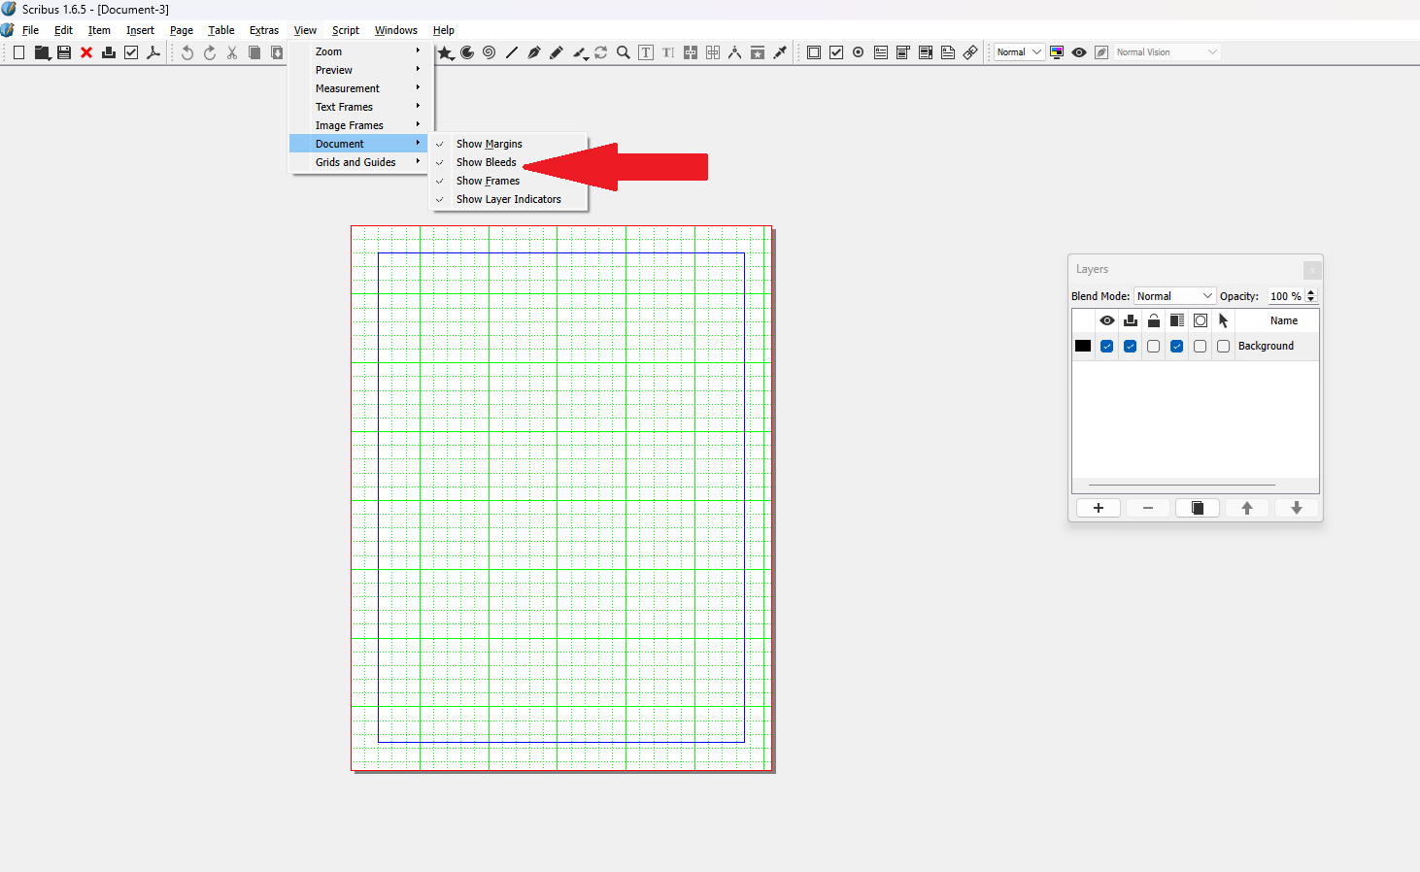Duplicate the current layer
Screen dimensions: 1420x872
pos(1198,508)
